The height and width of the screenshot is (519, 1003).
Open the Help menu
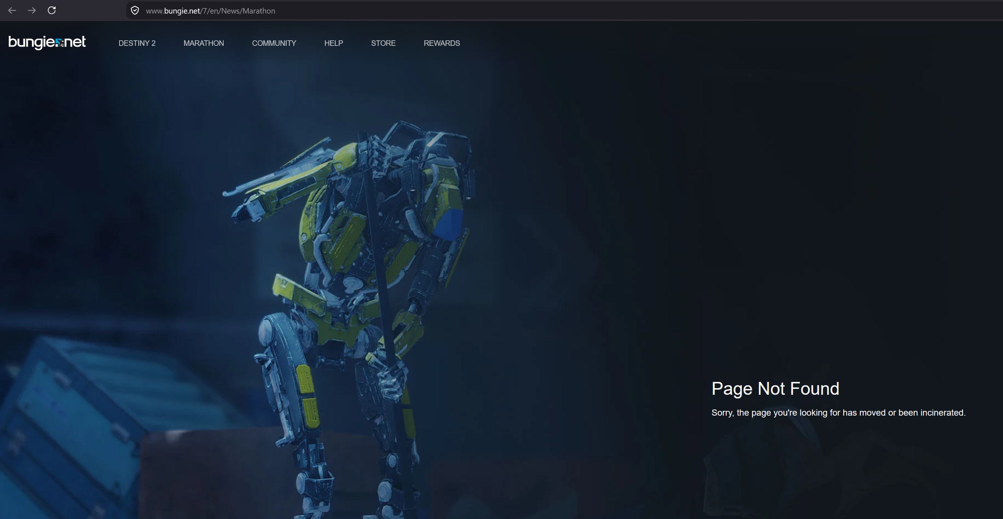(334, 43)
